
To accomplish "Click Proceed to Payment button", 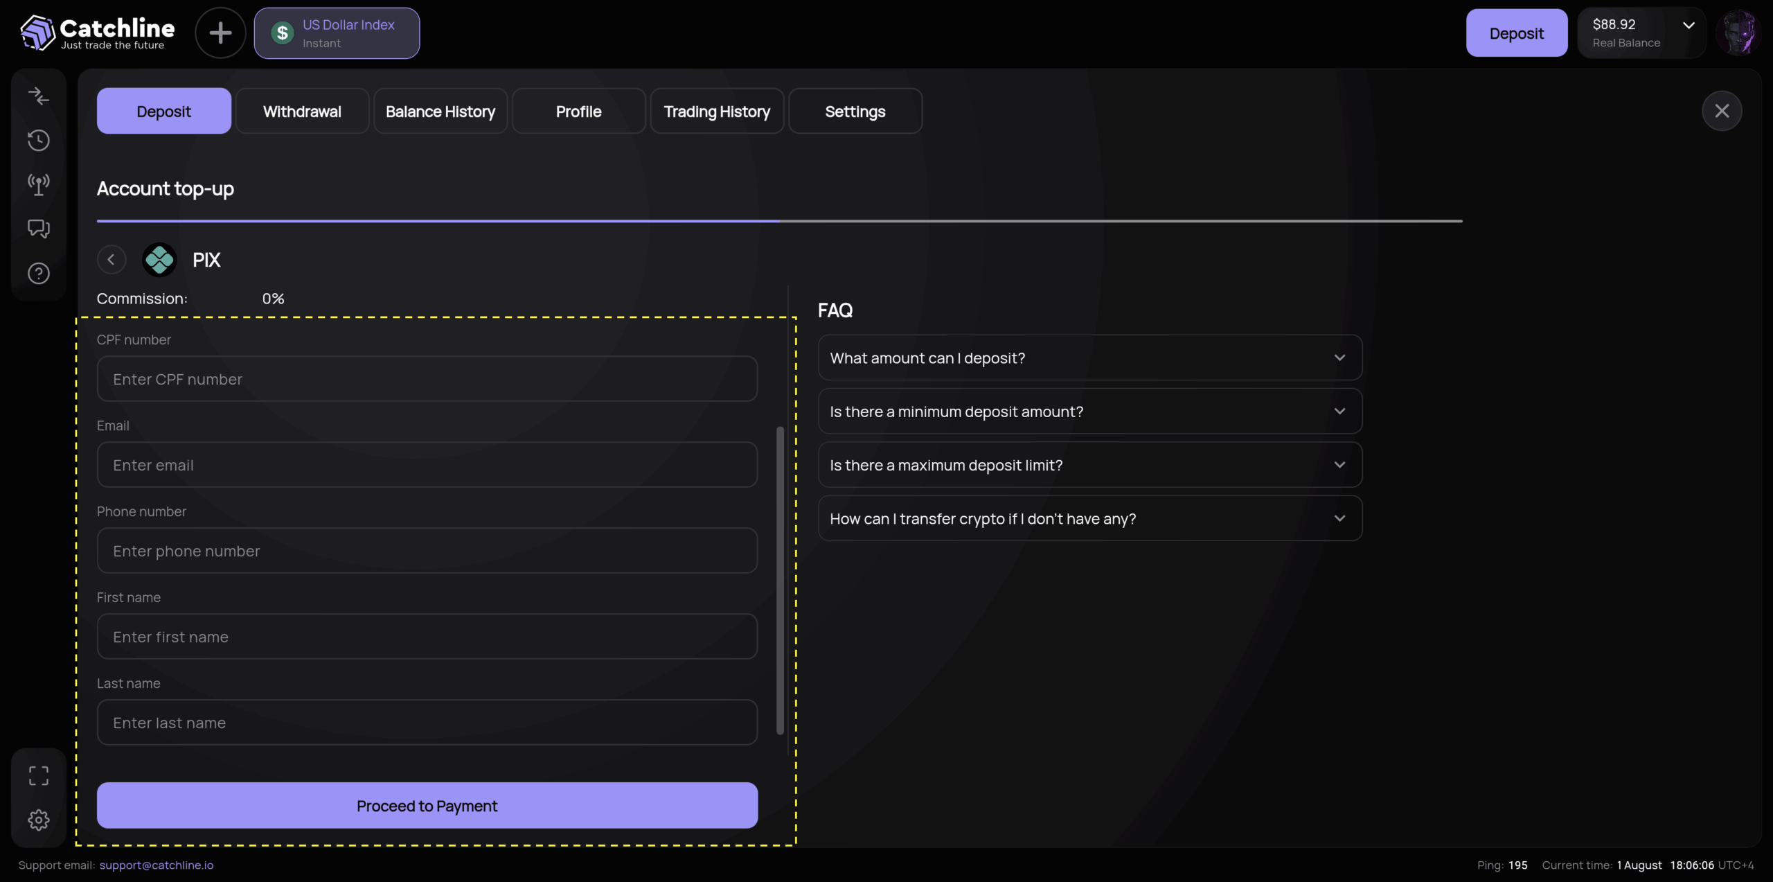I will coord(427,806).
